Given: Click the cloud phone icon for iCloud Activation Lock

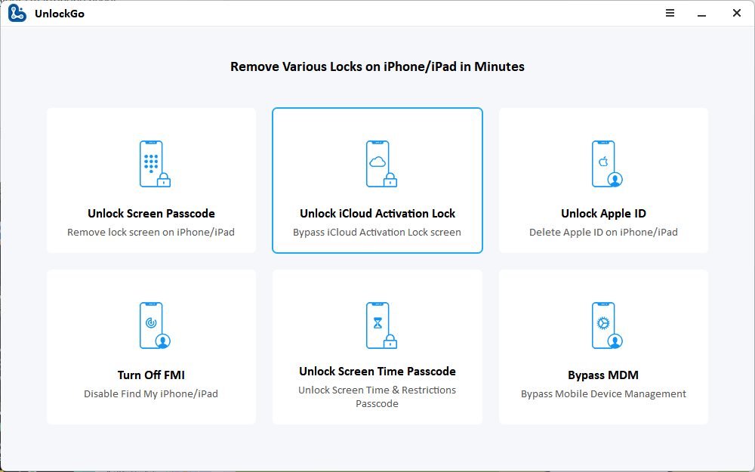Looking at the screenshot, I should tap(381, 164).
